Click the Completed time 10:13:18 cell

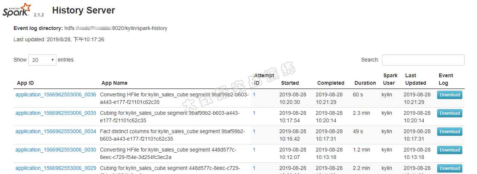coord(329,153)
